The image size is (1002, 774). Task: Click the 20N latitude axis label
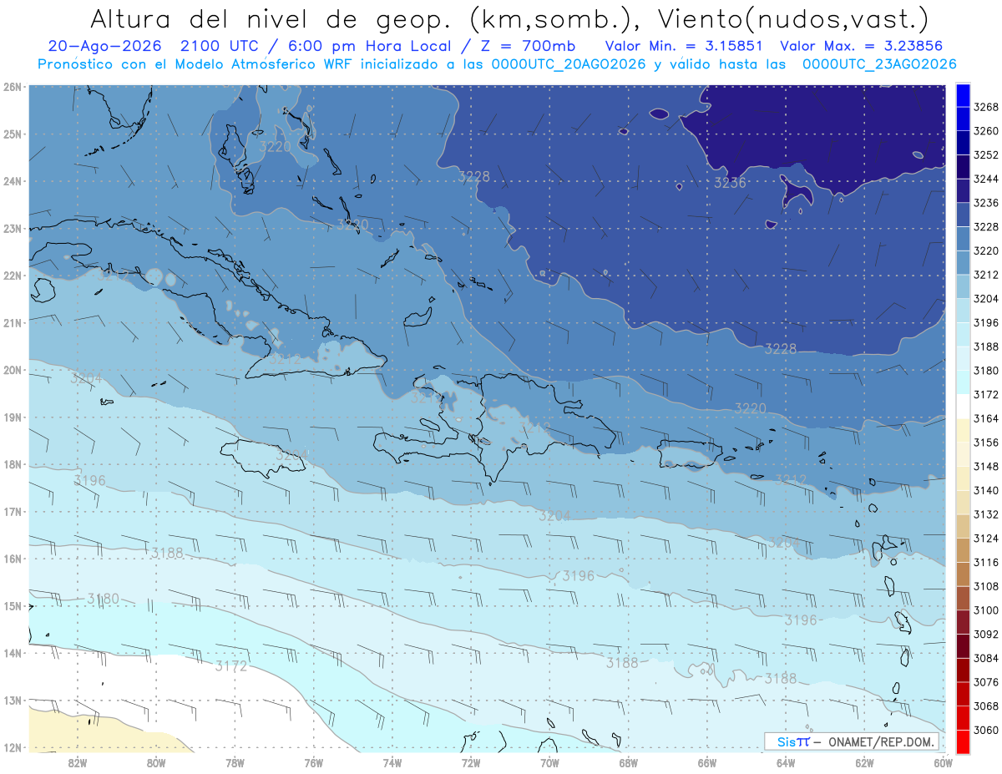click(x=13, y=370)
